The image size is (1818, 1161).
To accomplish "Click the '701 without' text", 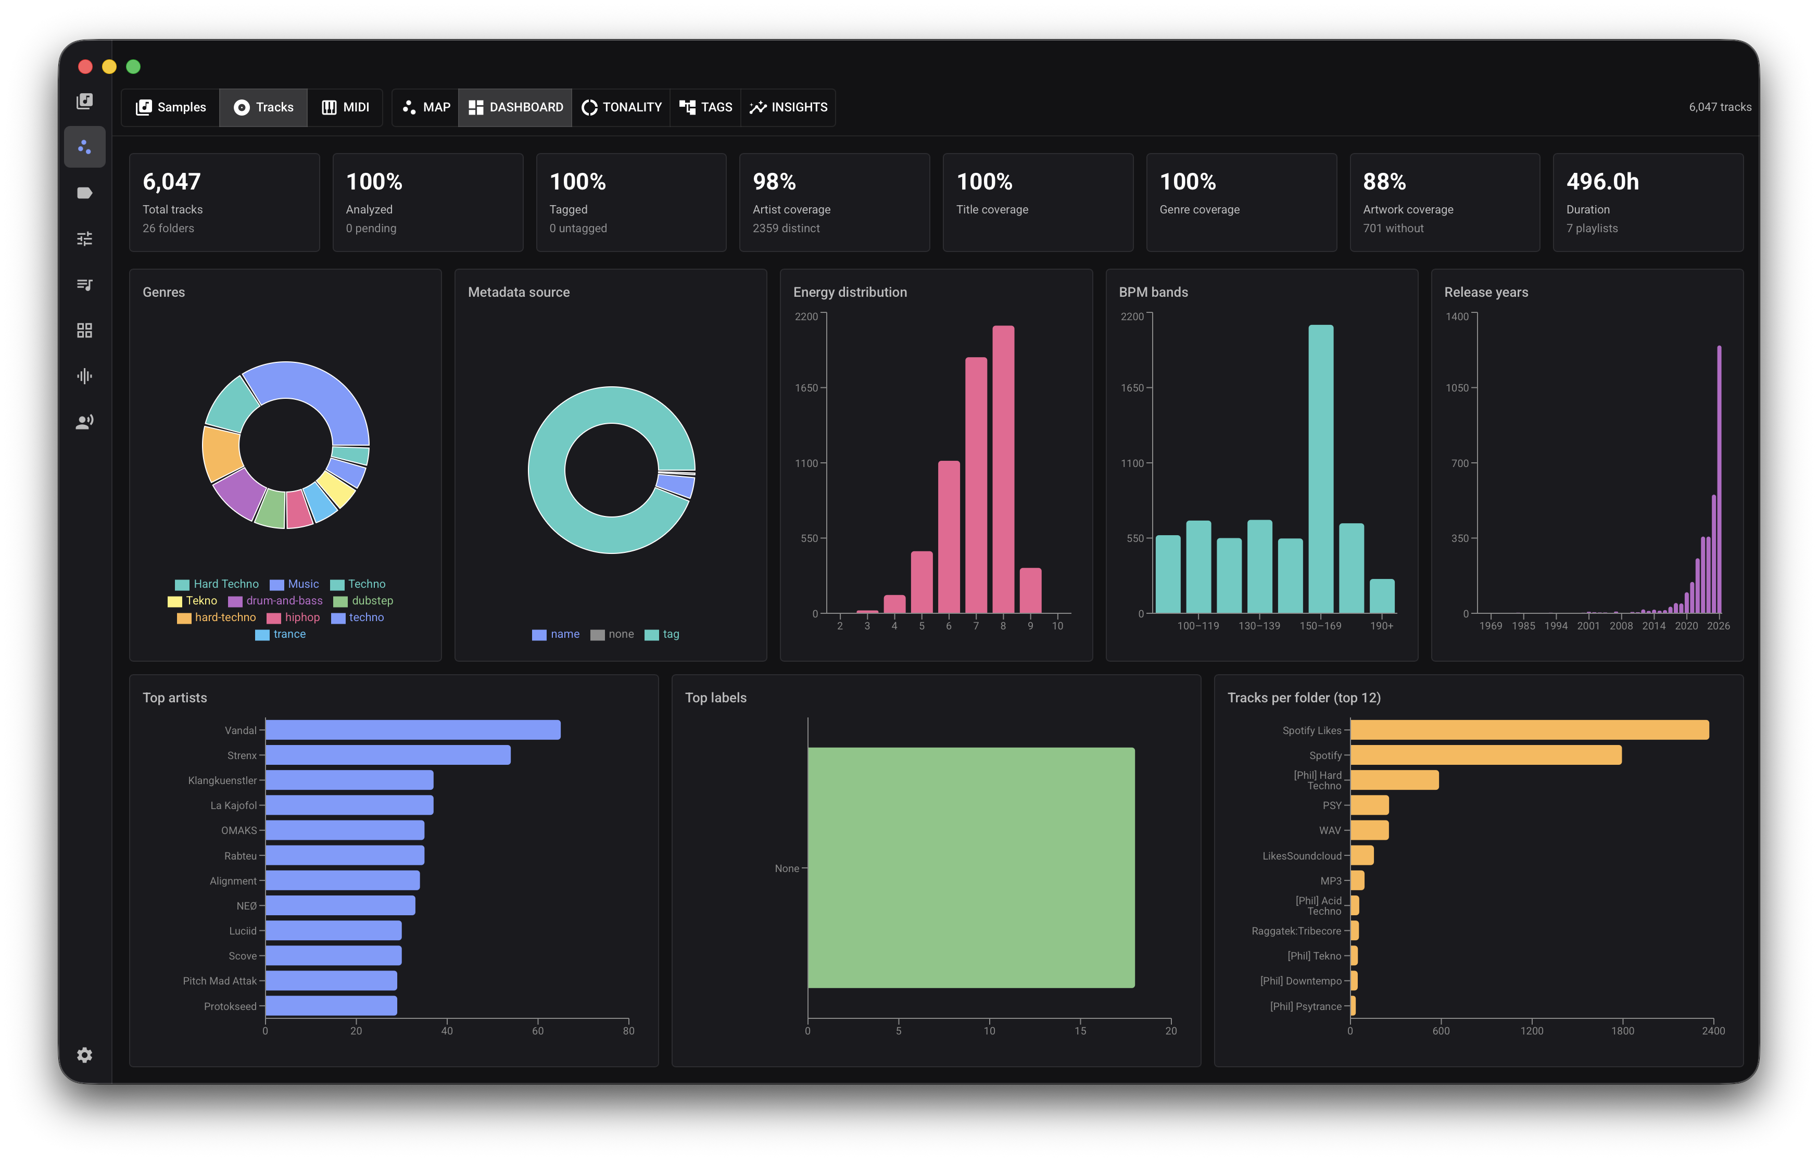I will (1393, 228).
